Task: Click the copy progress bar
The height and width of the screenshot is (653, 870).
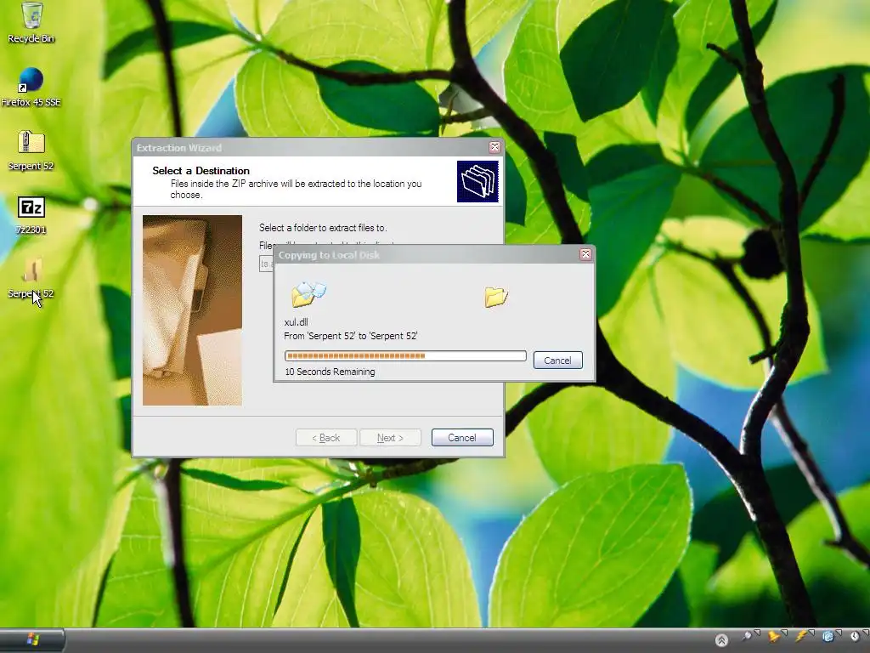Action: [405, 356]
